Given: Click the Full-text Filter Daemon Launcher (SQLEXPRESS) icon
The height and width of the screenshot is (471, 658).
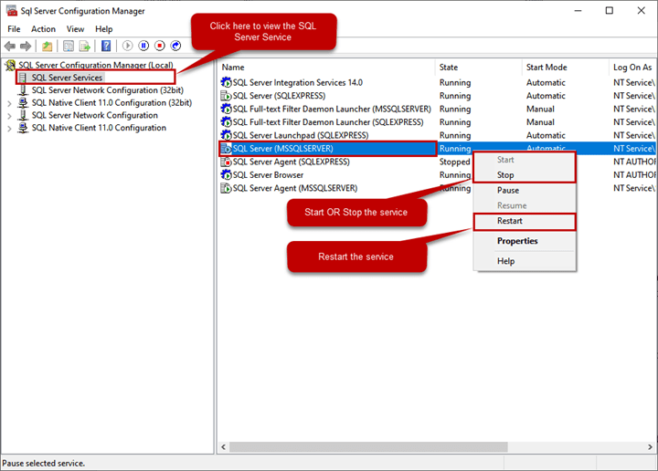Looking at the screenshot, I should 227,122.
